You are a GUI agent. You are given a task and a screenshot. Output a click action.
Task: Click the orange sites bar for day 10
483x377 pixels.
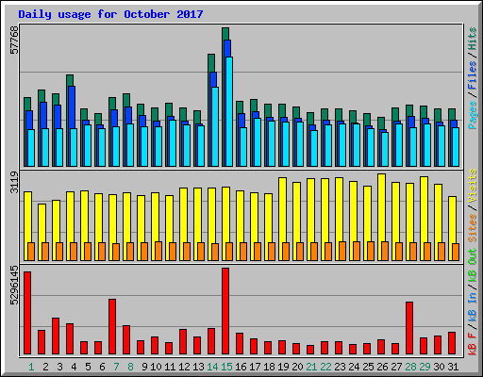click(x=158, y=251)
